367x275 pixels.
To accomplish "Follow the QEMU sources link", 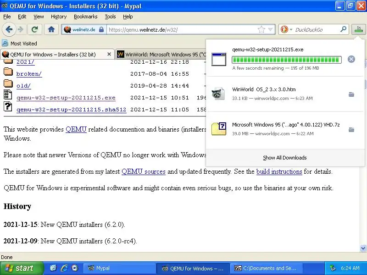I will click(144, 171).
